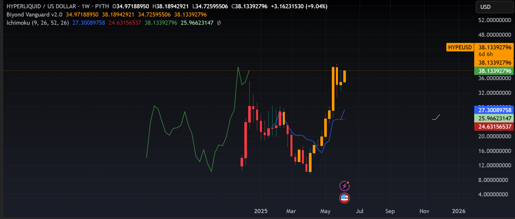The image size is (515, 219).
Task: Click green 38.13392796 value in Ichimoku legend
Action: 161,23
